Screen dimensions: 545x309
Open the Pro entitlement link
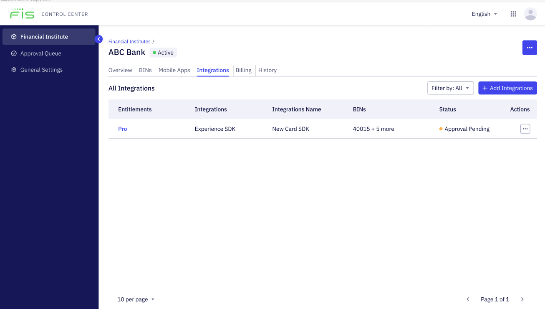pyautogui.click(x=122, y=129)
